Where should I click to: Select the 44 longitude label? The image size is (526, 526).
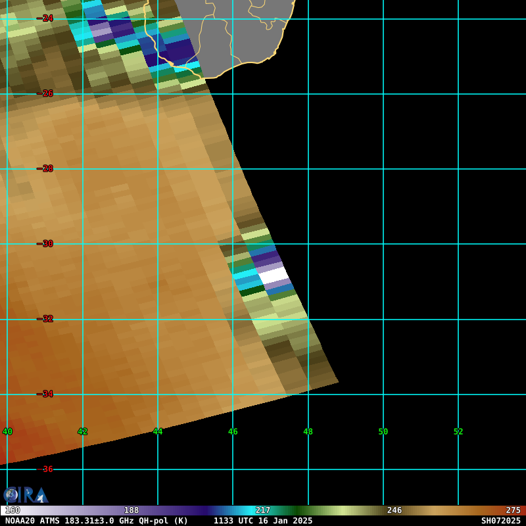(x=158, y=431)
